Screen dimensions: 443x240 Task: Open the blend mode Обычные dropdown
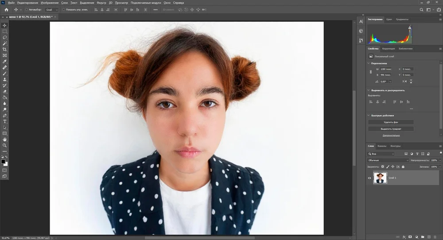[x=388, y=160]
